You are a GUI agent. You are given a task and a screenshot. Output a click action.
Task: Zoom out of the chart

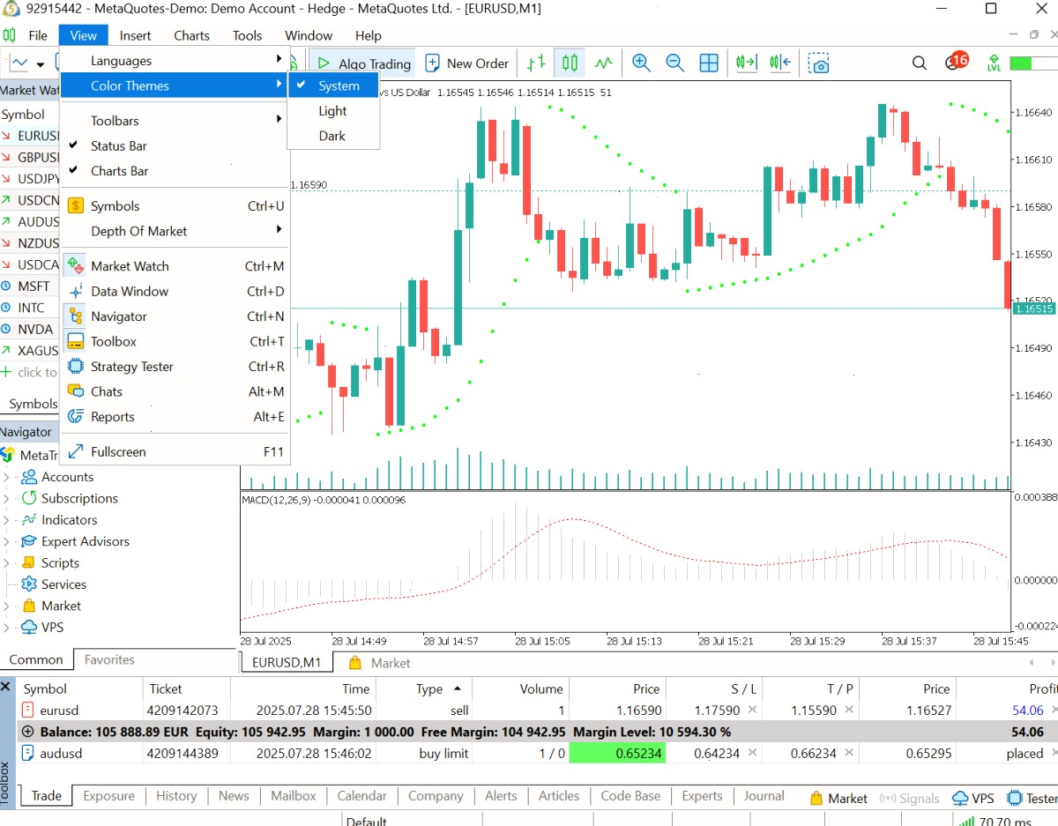click(x=674, y=63)
